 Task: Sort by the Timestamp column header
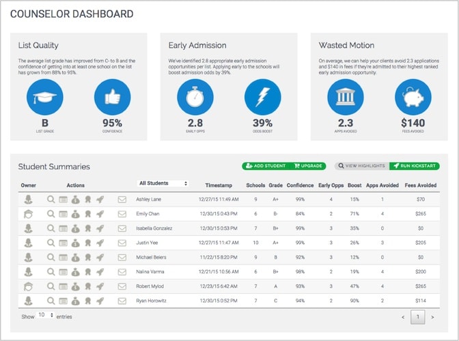(219, 186)
